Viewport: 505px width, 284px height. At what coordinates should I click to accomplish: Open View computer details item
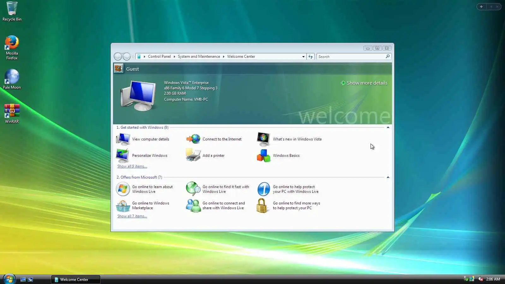point(143,139)
